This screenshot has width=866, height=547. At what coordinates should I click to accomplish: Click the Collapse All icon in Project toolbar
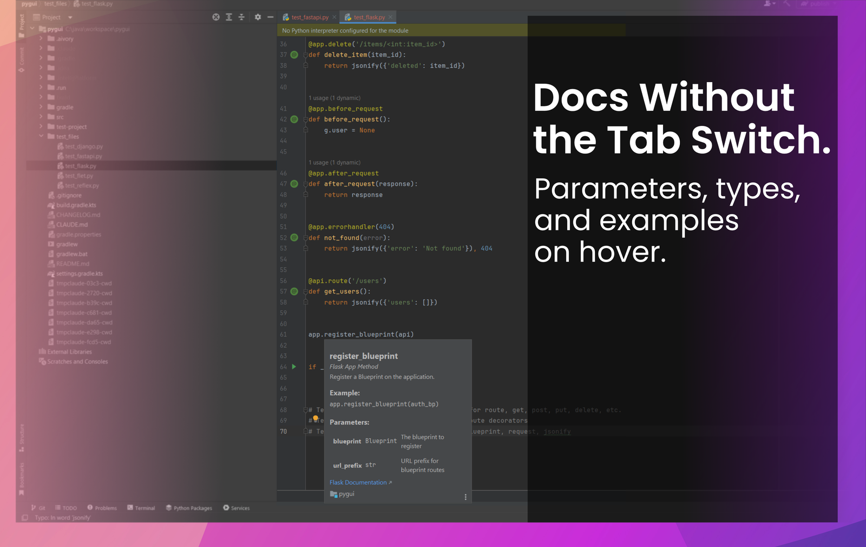click(x=241, y=17)
